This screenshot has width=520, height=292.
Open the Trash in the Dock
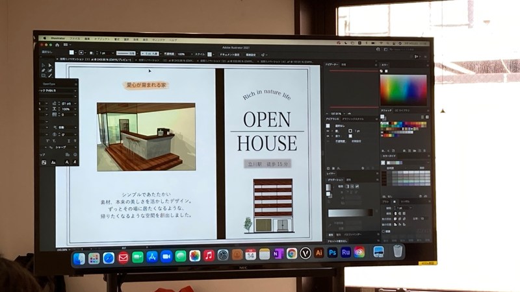click(398, 251)
